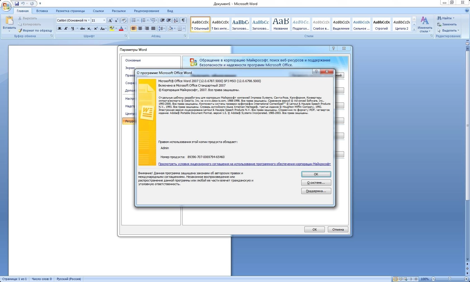Open the Word help question mark icon
Image resolution: width=470 pixels, height=282 pixels.
pos(467,11)
